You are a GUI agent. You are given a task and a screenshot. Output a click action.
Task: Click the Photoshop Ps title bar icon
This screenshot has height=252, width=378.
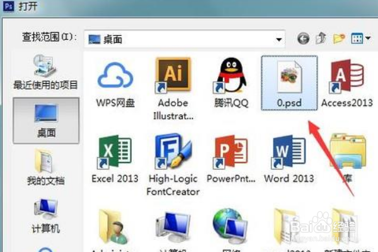[9, 6]
